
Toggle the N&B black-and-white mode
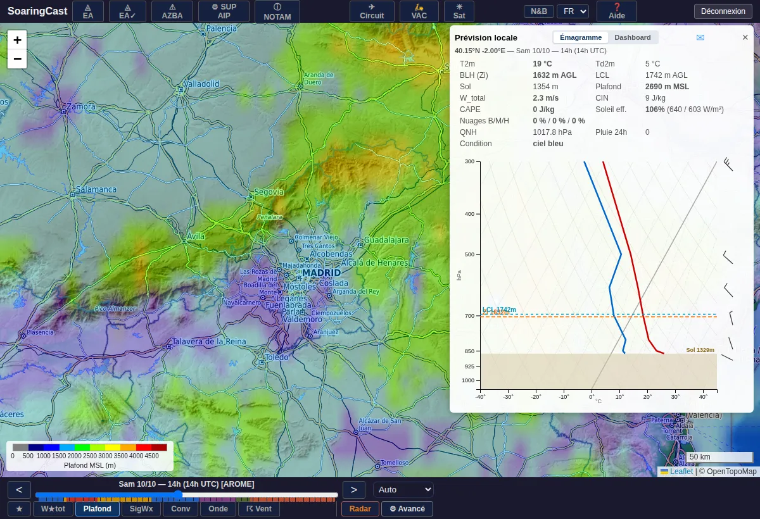539,11
